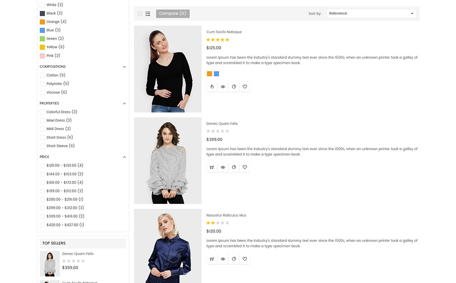Open Nascetur Ridiculus Mus product title link
The width and height of the screenshot is (456, 283).
pos(226,216)
